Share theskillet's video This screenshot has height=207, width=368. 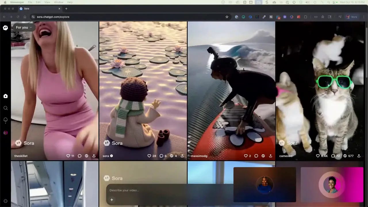tap(94, 156)
